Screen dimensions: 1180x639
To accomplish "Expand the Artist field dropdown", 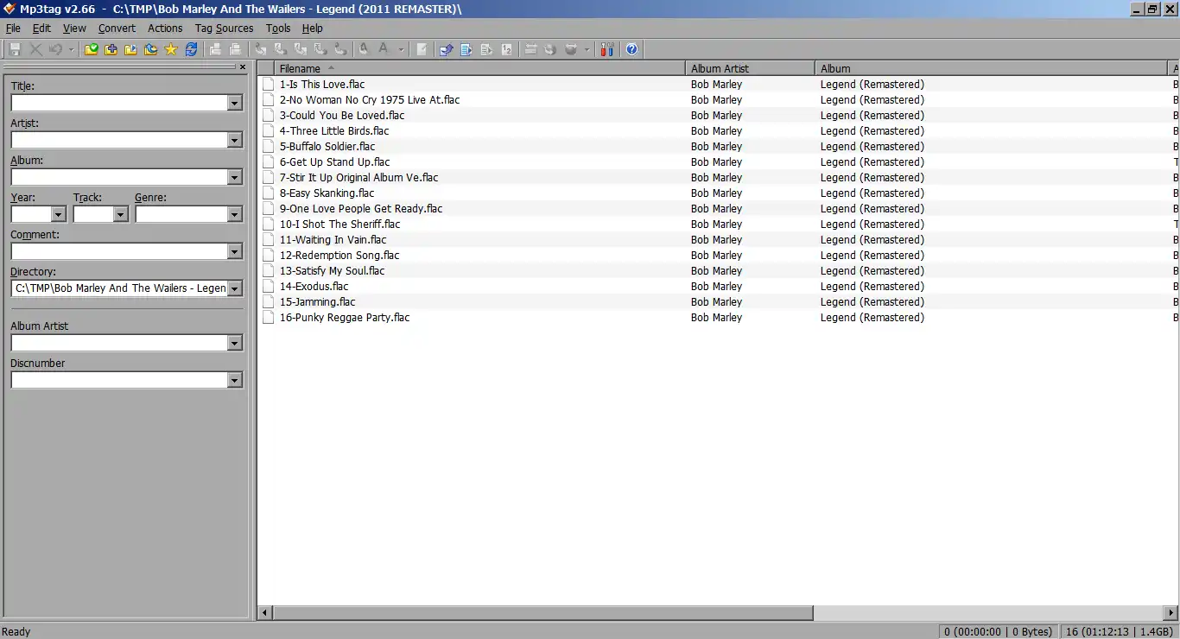I will (235, 140).
